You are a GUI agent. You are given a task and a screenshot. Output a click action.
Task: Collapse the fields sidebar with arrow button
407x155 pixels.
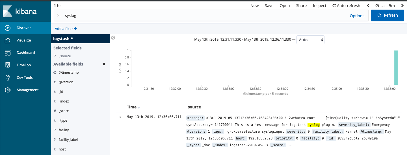(x=113, y=38)
